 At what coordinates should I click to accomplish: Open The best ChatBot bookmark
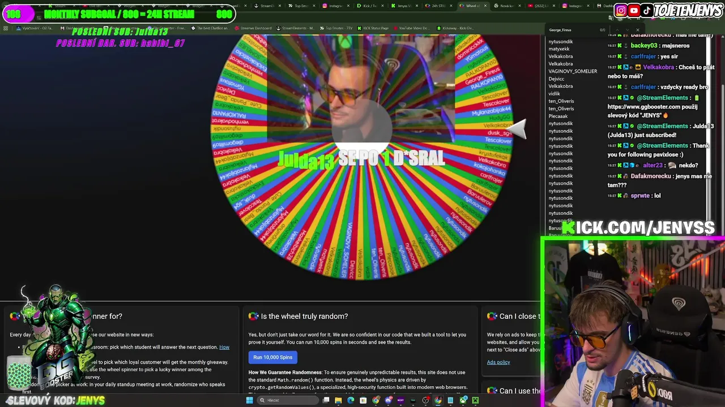pyautogui.click(x=210, y=28)
